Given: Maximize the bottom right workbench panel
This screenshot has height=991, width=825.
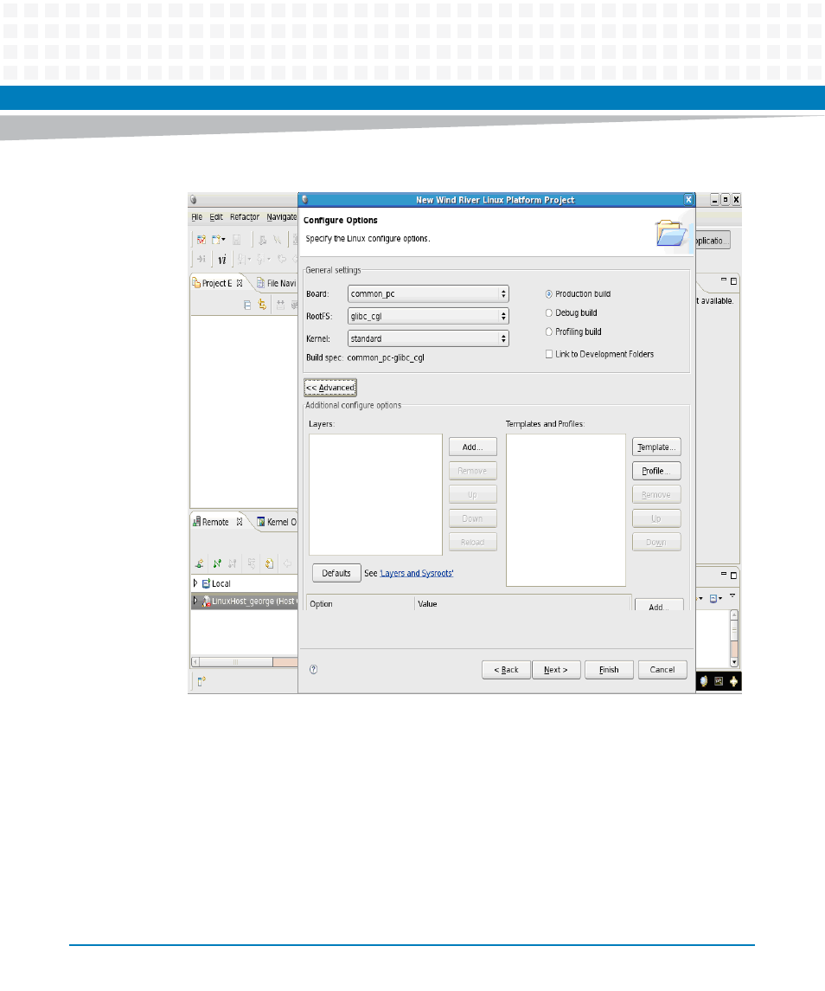Looking at the screenshot, I should tap(733, 576).
